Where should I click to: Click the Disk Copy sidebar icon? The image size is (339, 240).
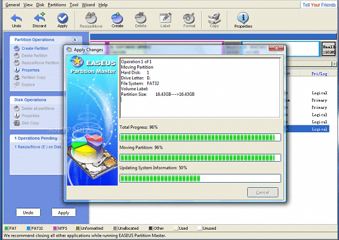[x=16, y=123]
